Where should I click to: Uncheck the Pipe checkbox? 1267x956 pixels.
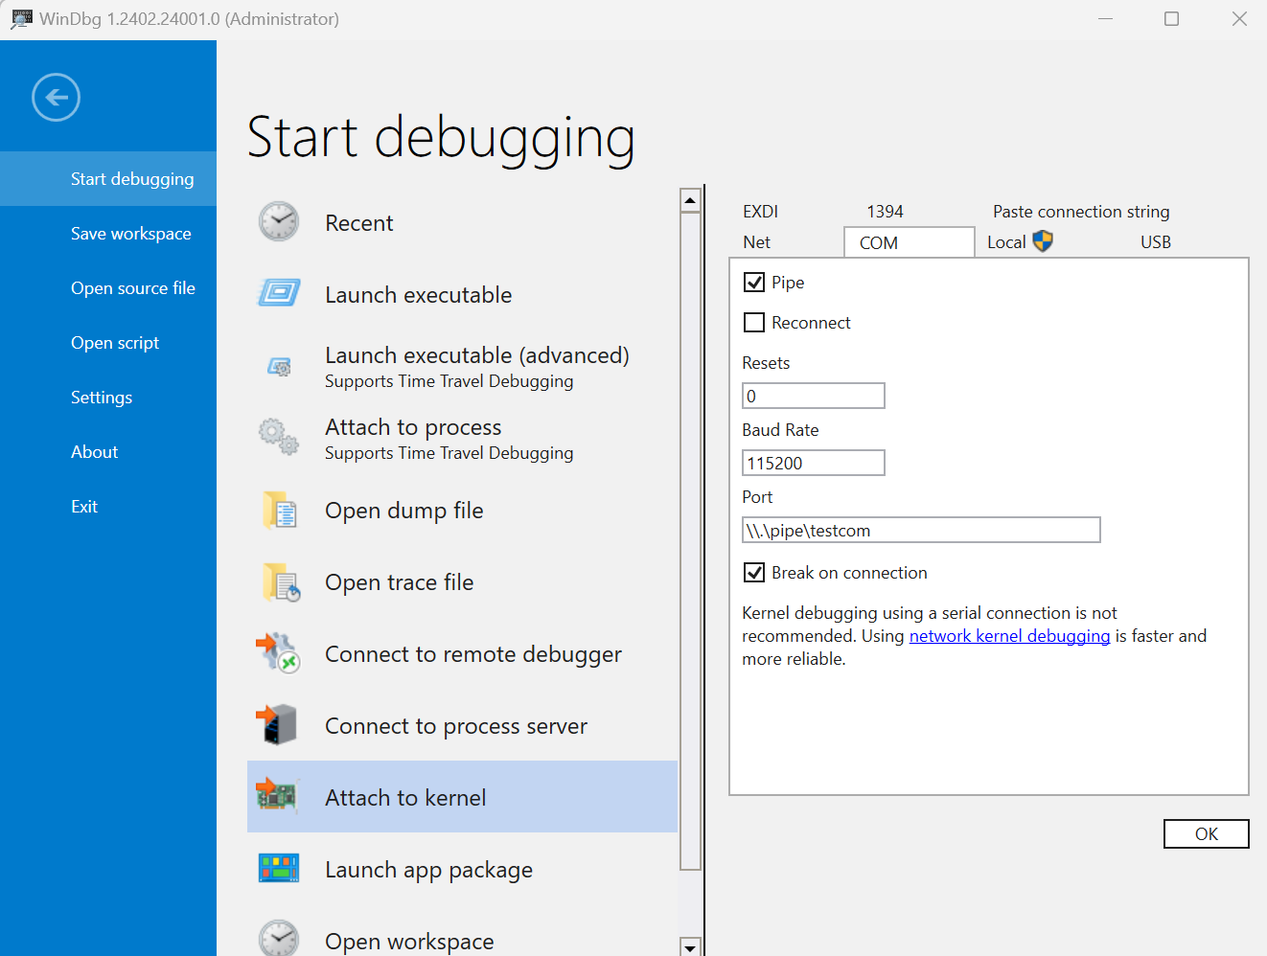point(754,282)
